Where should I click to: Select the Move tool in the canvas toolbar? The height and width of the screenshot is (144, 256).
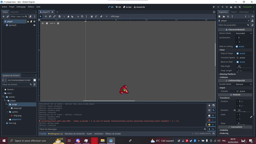click(46, 16)
